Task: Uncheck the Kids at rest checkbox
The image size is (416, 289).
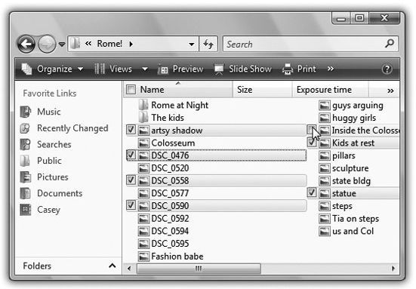Action: pyautogui.click(x=312, y=143)
